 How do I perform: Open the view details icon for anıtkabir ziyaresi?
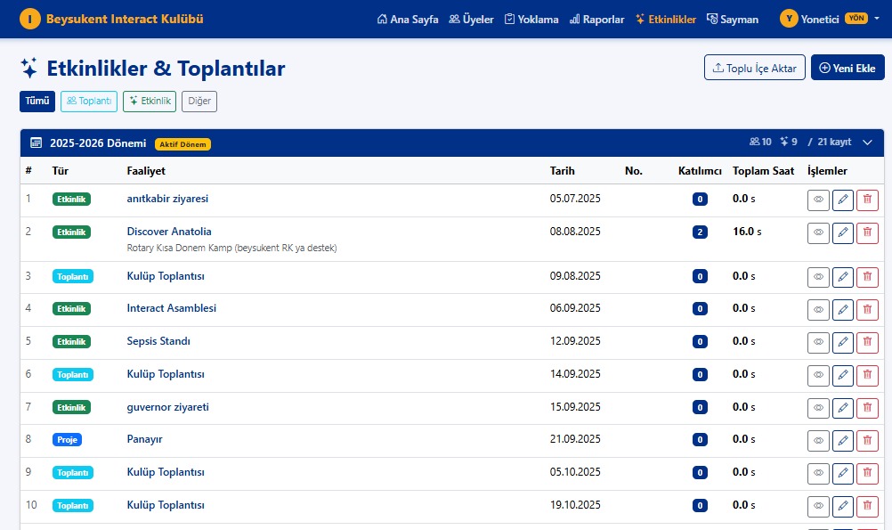coord(818,200)
